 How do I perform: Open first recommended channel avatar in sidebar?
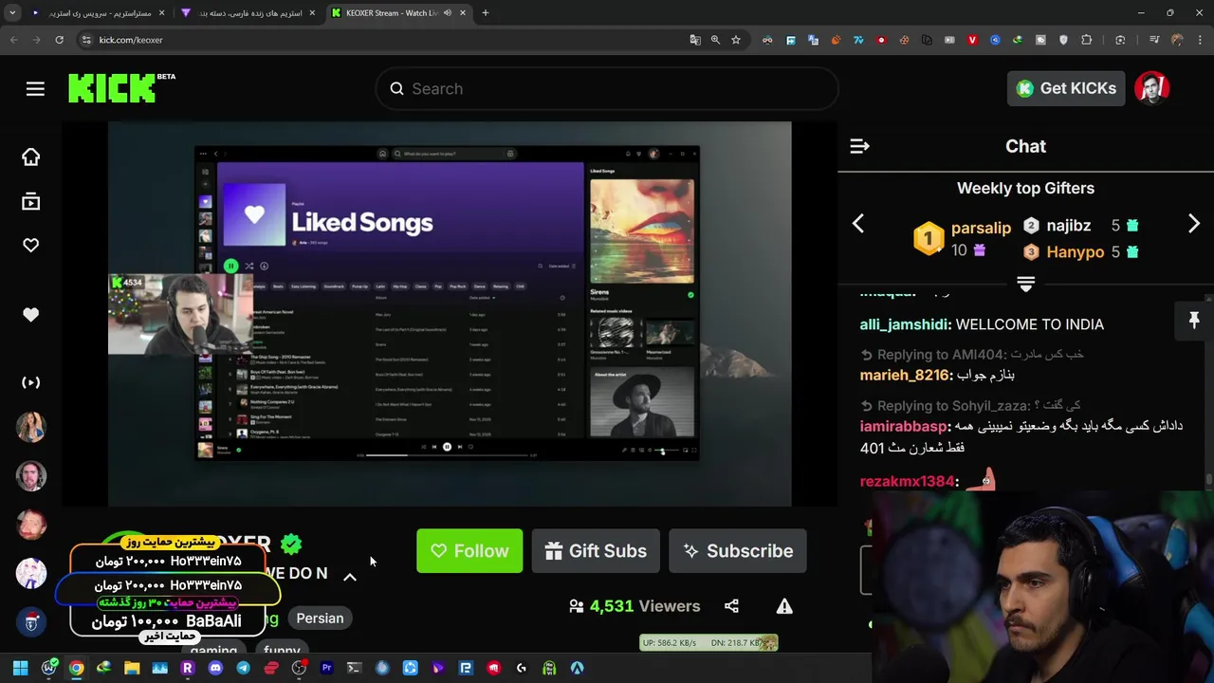coord(31,427)
